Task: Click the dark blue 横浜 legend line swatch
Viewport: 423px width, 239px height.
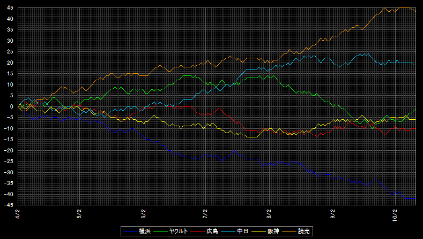Action: (x=130, y=231)
